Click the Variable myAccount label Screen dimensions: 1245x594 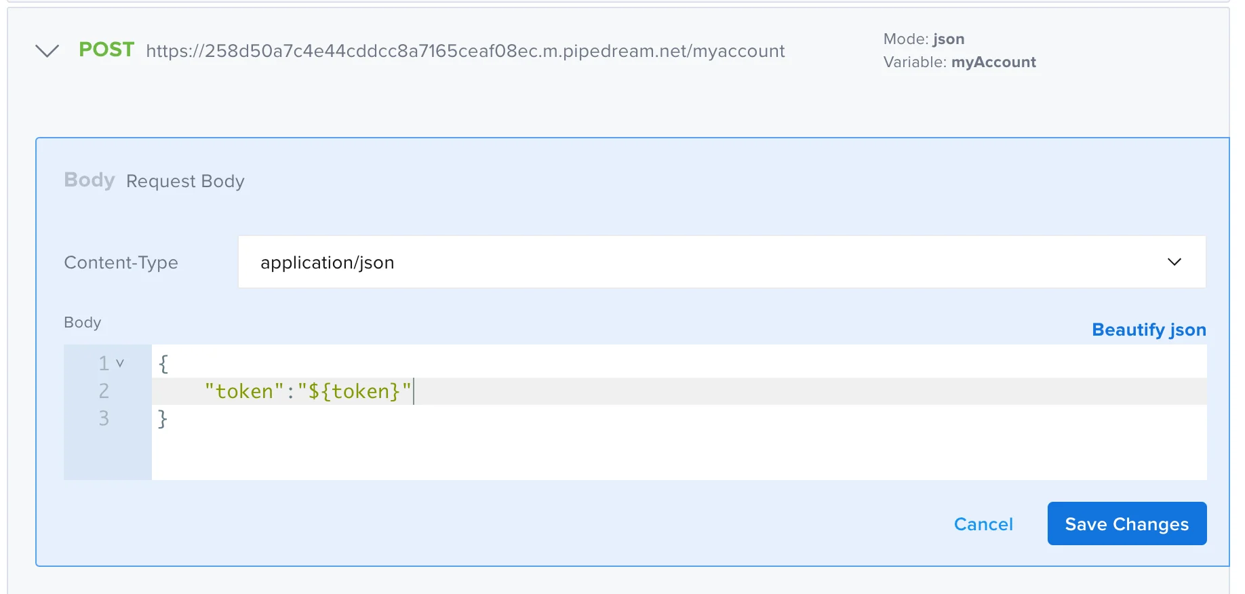point(959,62)
